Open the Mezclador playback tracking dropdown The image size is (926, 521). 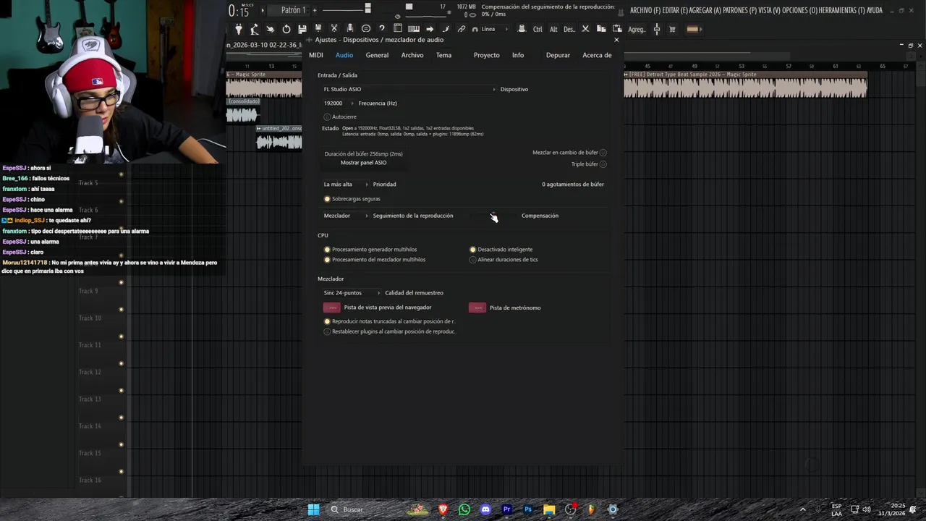tap(346, 216)
